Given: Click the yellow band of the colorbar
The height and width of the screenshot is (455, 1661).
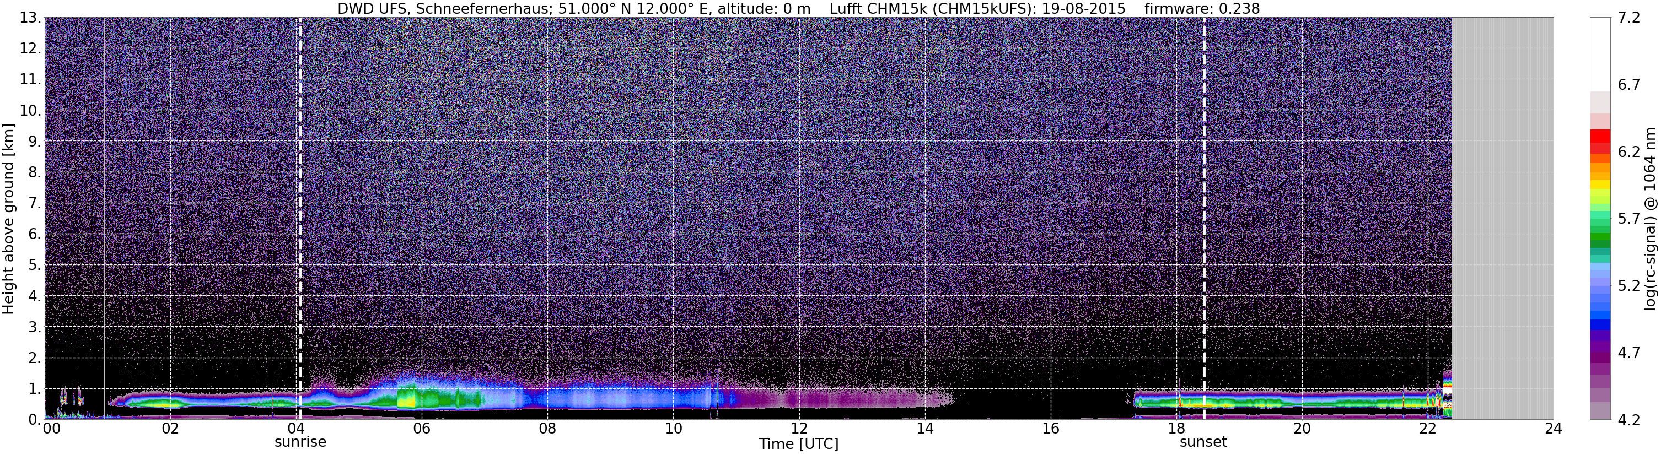Looking at the screenshot, I should pos(1600,186).
